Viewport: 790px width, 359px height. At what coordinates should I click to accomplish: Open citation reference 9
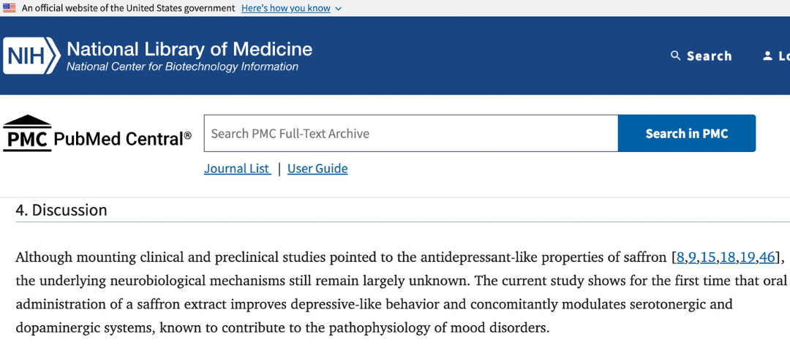692,258
